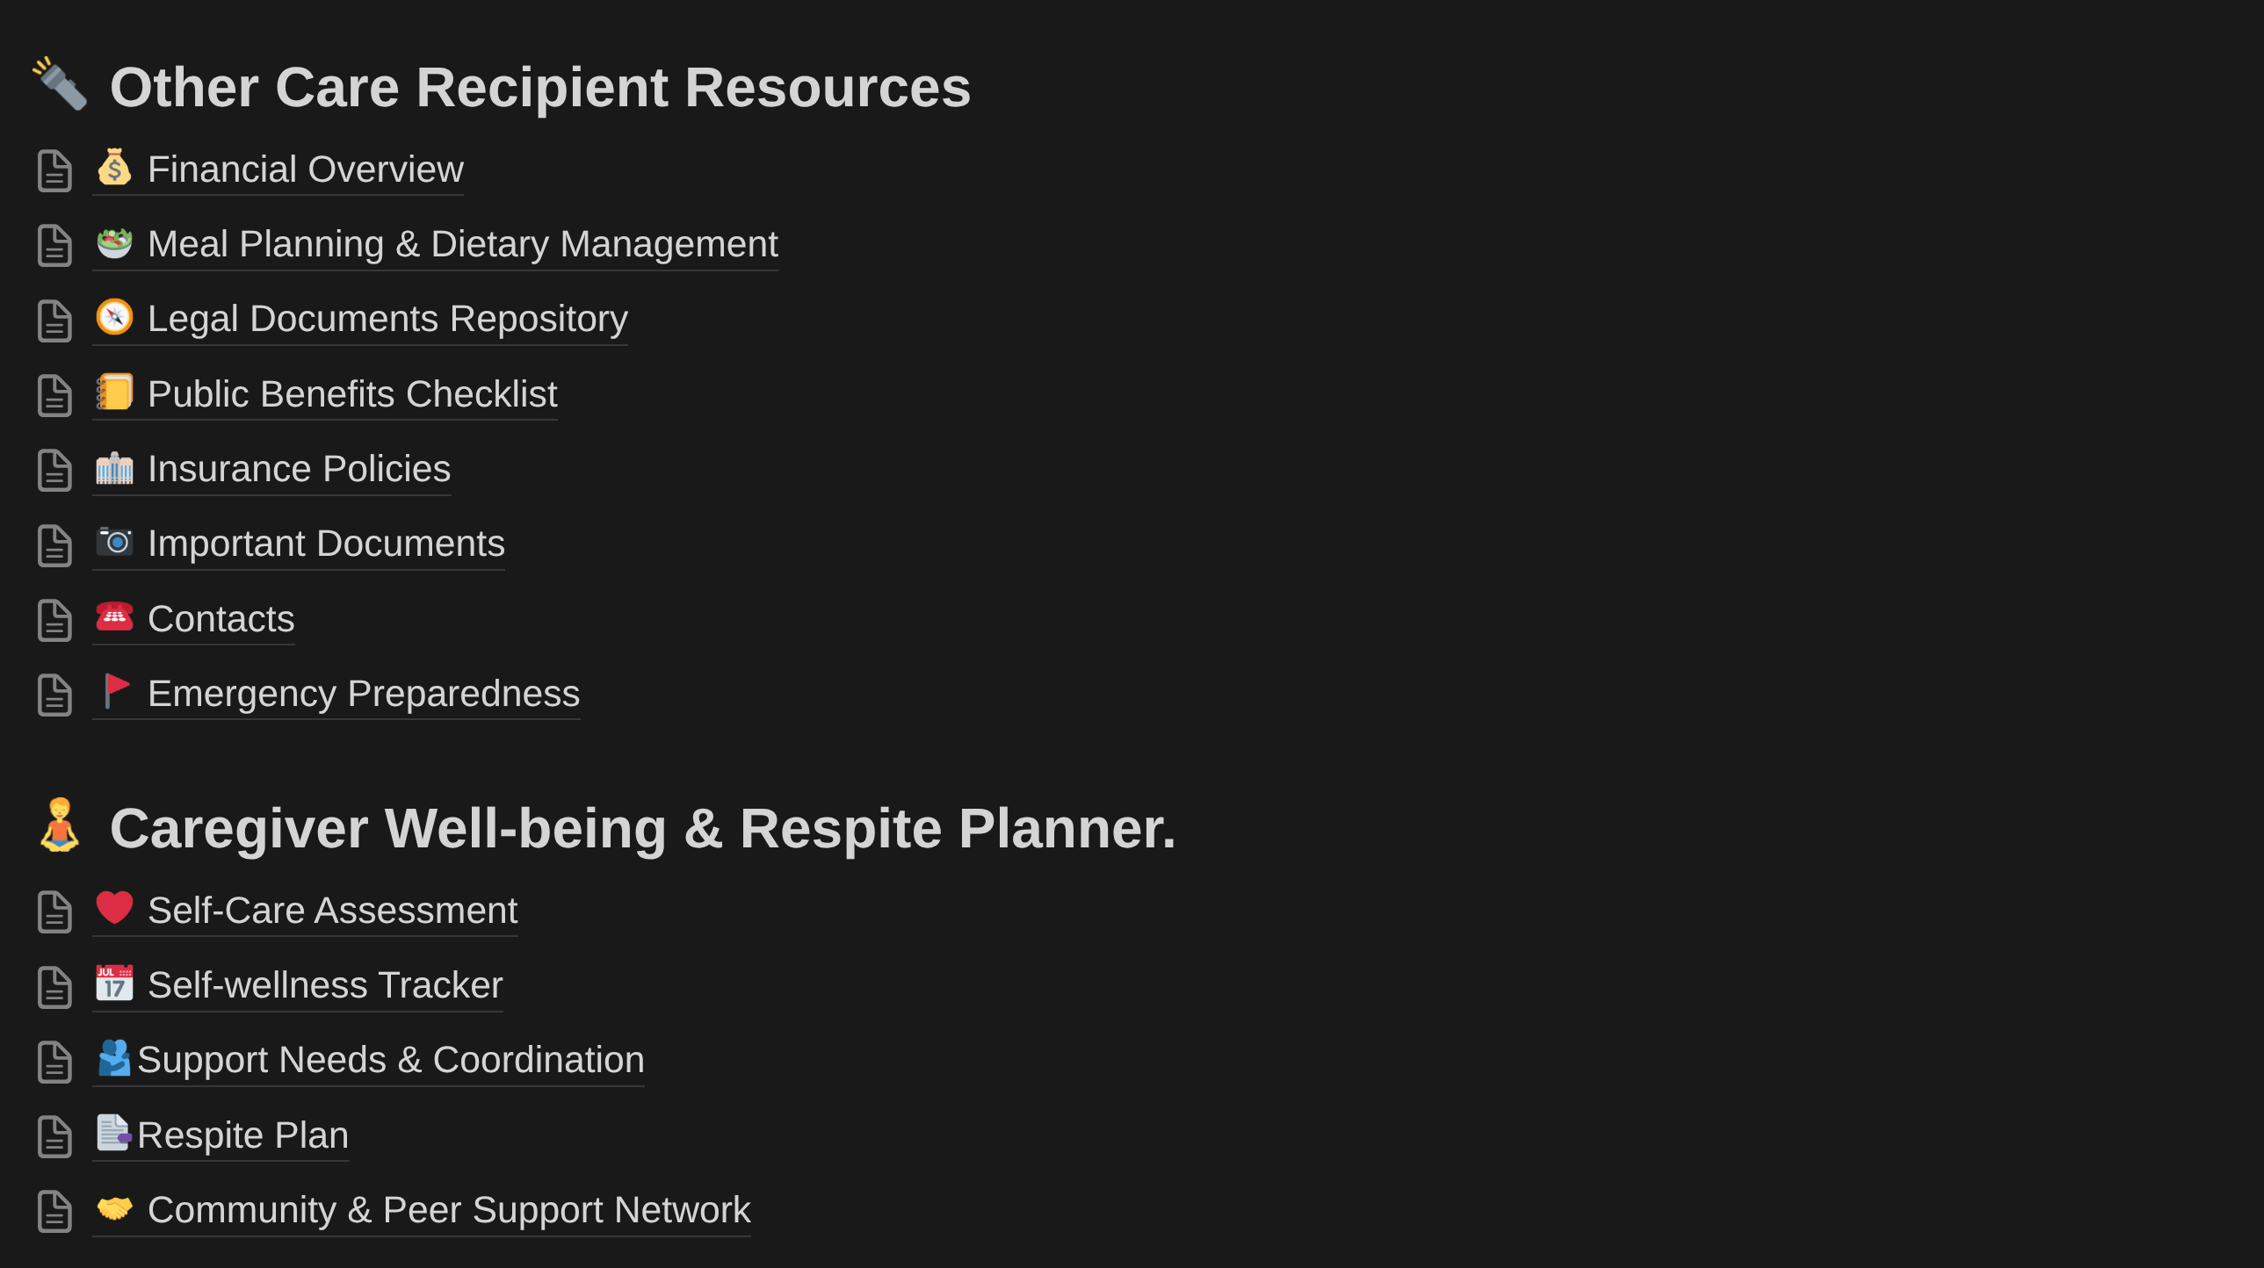
Task: Click the salad emoji next to Meal Planning
Action: click(114, 242)
